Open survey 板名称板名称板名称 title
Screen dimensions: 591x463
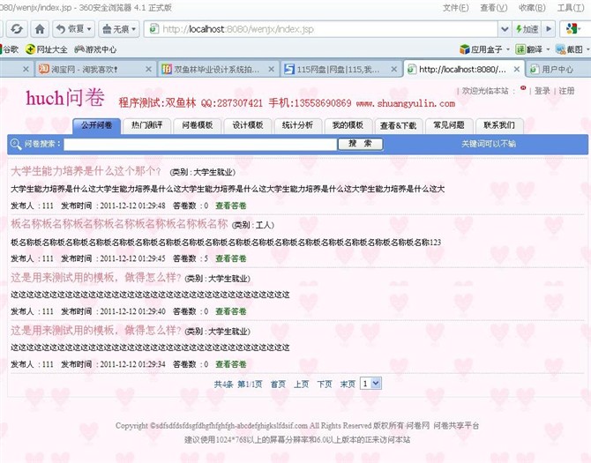pyautogui.click(x=119, y=224)
